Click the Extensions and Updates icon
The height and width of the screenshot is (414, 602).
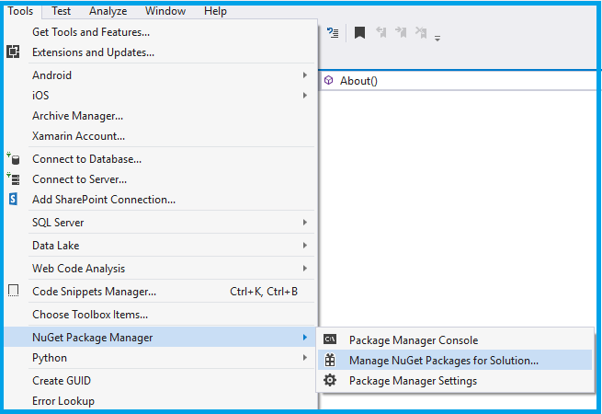point(13,52)
